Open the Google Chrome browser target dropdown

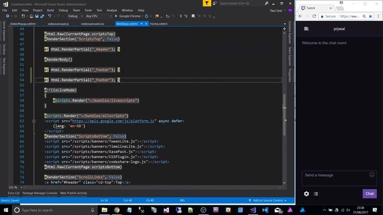[x=142, y=16]
